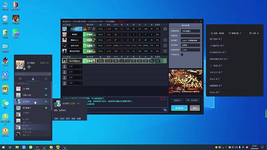Open the iQIYI desktop shortcut

click(16, 33)
